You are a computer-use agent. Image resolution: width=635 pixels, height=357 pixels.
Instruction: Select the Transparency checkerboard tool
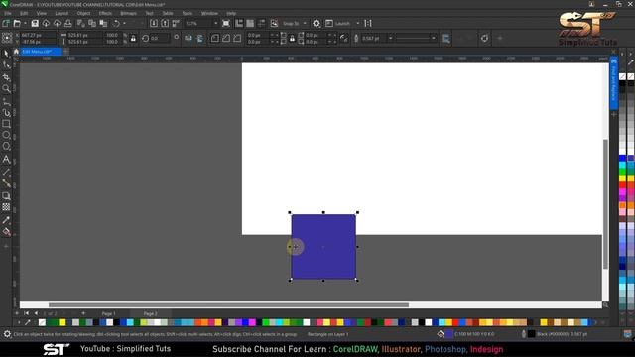point(6,207)
